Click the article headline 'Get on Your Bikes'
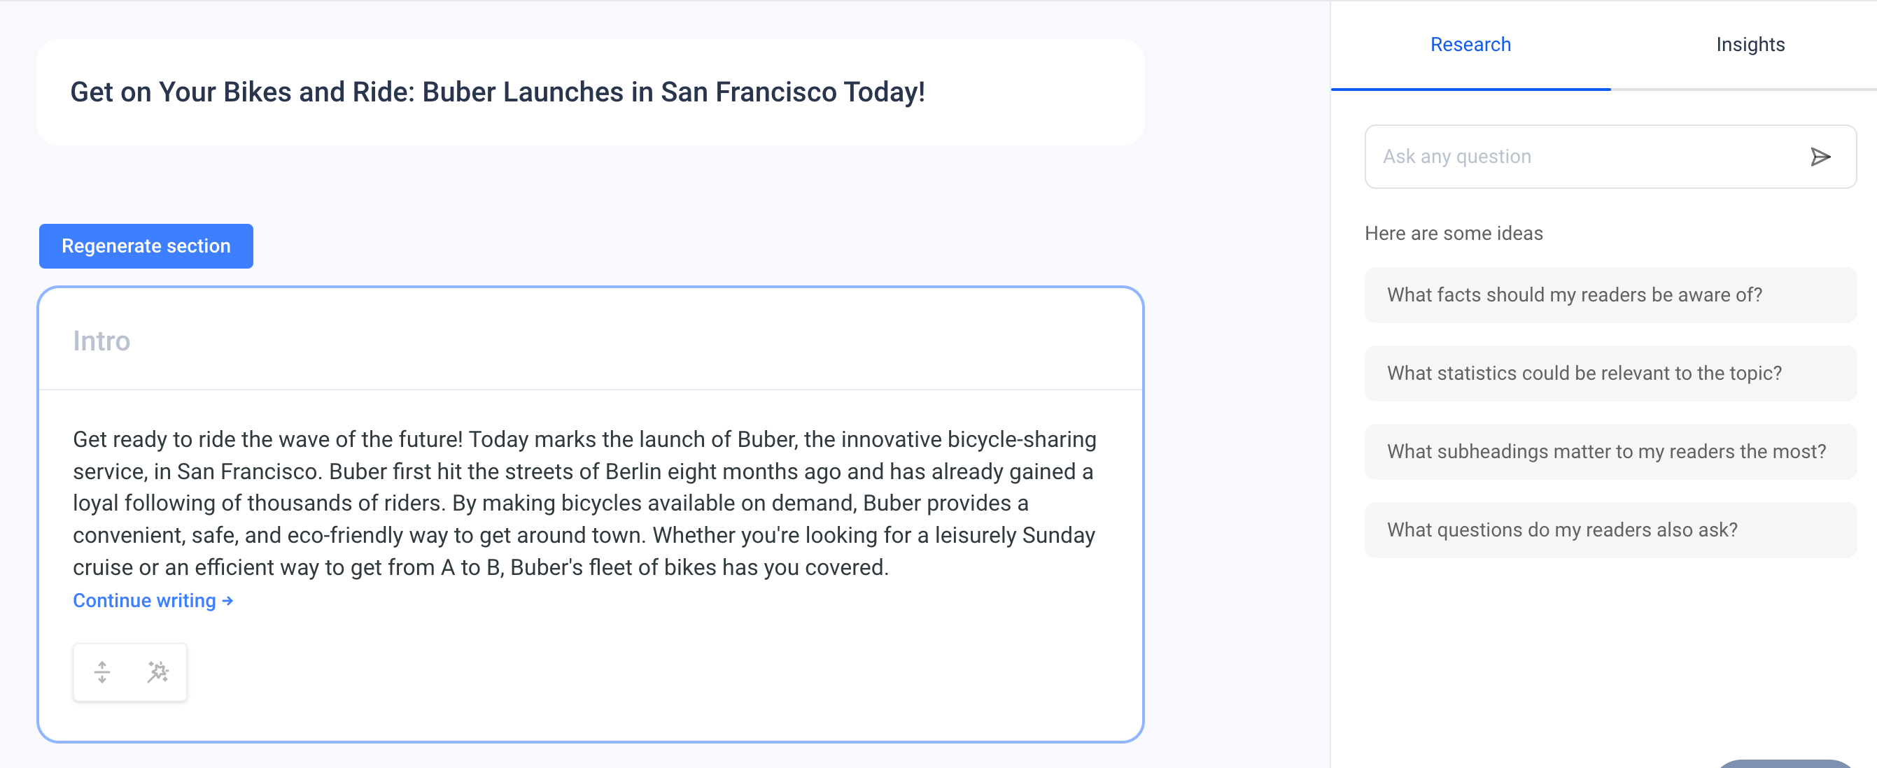The width and height of the screenshot is (1877, 768). [498, 92]
